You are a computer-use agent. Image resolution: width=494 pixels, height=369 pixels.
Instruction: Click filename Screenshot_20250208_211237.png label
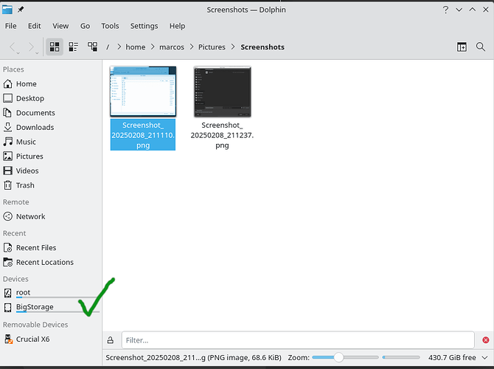(x=222, y=135)
